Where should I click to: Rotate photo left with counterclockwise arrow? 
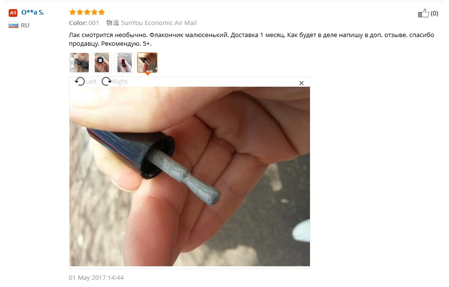click(x=80, y=82)
